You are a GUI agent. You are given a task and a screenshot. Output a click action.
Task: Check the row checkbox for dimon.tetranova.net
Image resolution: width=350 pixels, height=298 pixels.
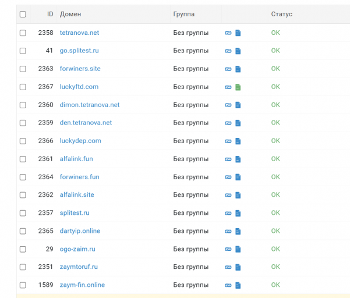point(23,105)
